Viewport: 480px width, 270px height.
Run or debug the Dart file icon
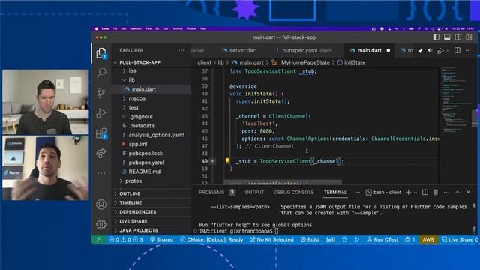(x=440, y=51)
